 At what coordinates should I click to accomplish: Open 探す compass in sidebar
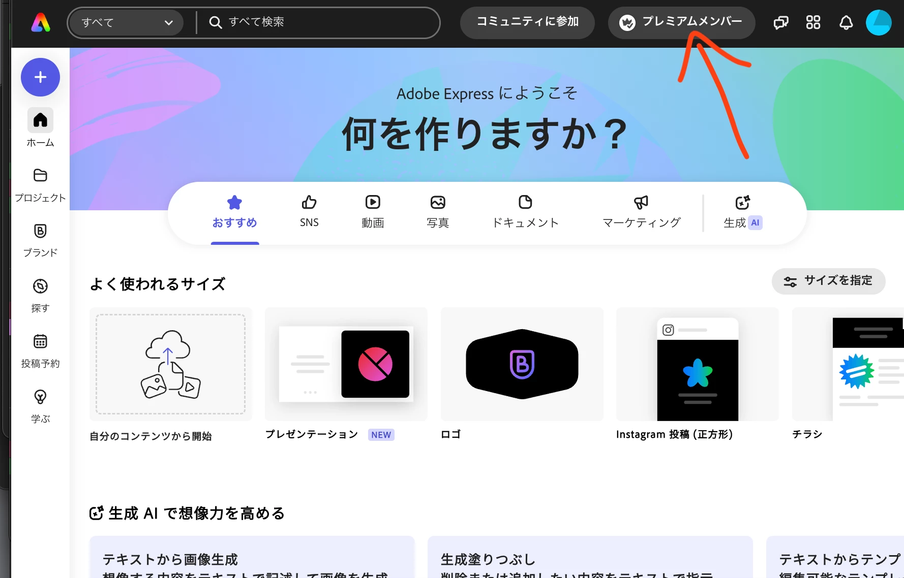(x=40, y=296)
